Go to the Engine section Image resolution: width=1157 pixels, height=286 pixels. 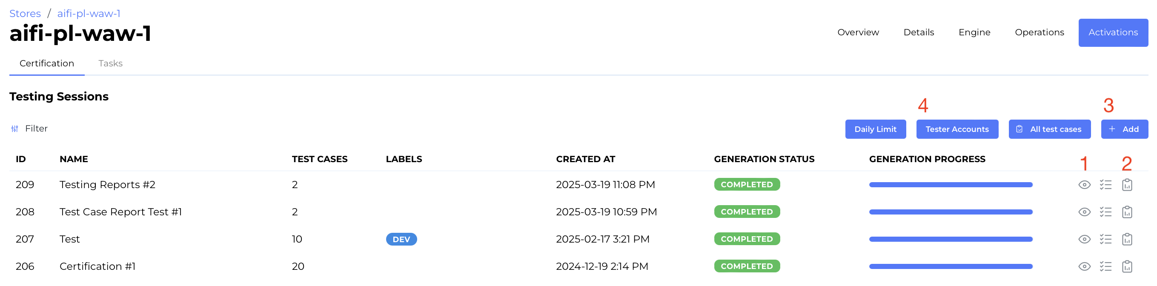point(974,32)
